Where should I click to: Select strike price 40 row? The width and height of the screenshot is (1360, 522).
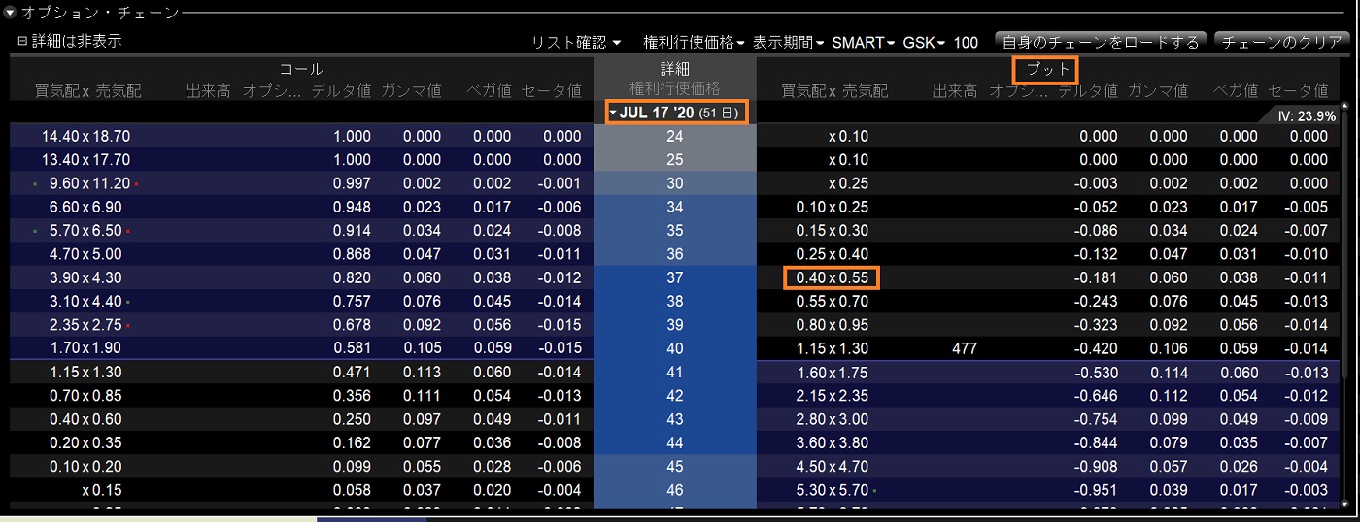click(x=674, y=348)
